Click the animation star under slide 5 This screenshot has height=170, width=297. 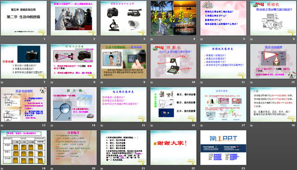[x=202, y=39]
